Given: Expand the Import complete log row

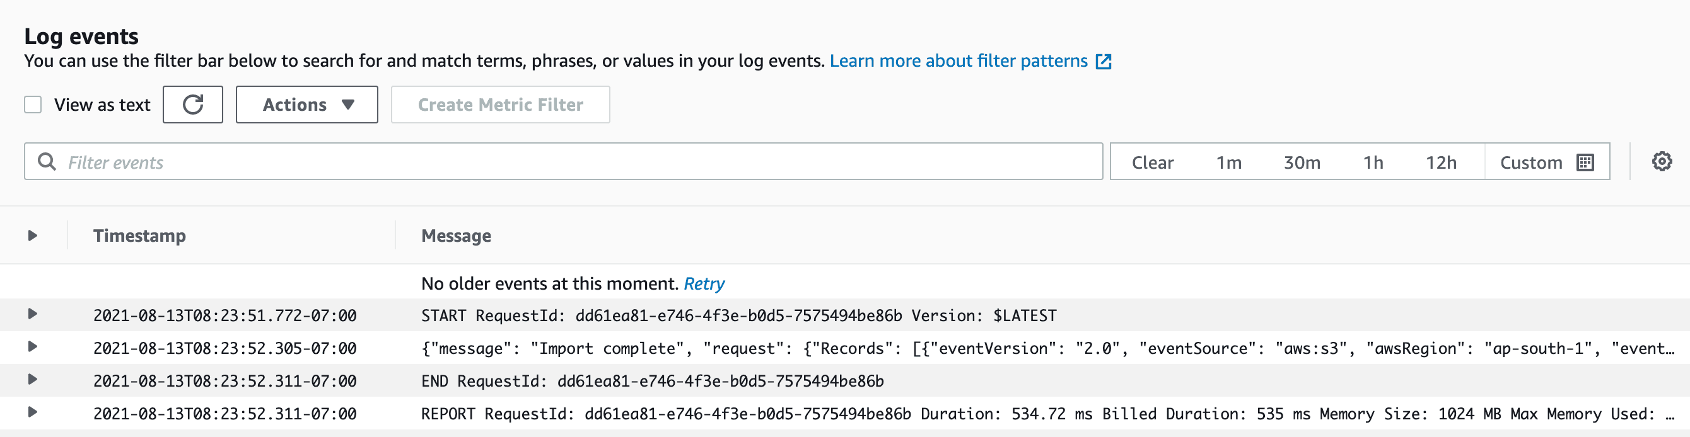Looking at the screenshot, I should click(x=32, y=346).
